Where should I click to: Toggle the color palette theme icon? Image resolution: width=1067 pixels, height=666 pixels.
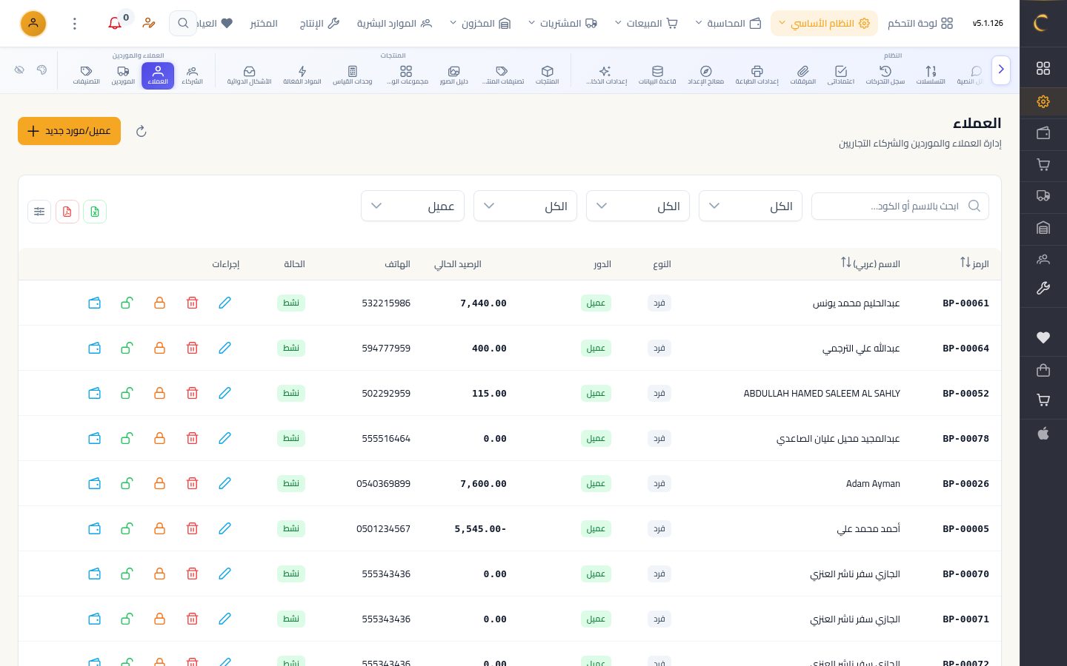(42, 70)
